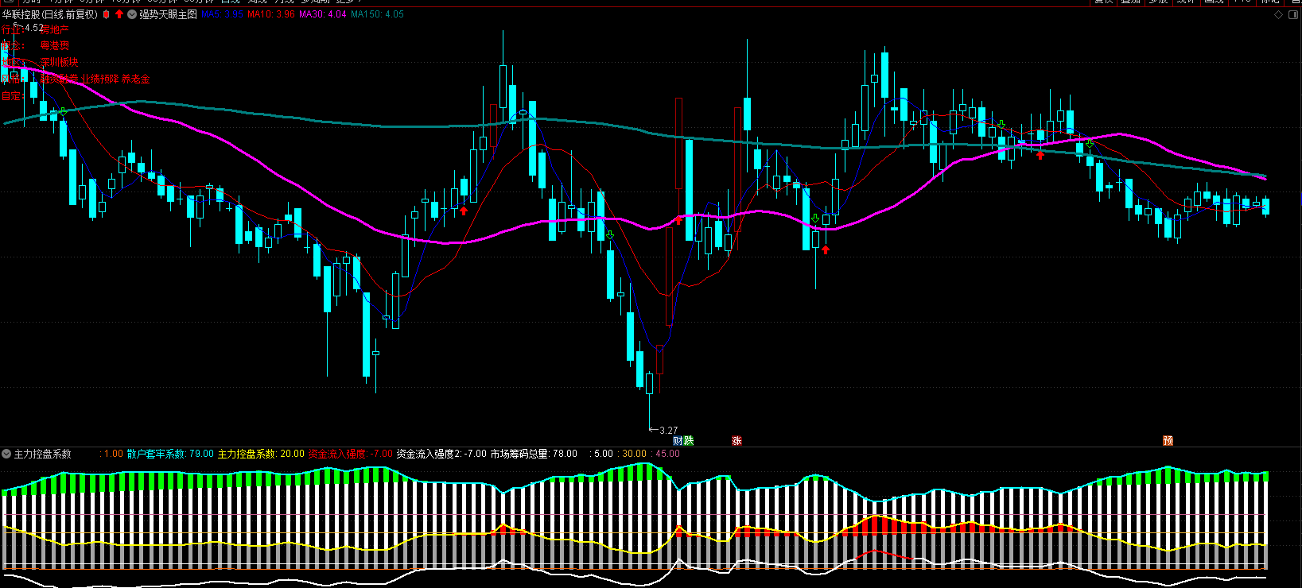
Task: Click the white 资金流入强度2: -7.00 value
Action: tap(441, 454)
